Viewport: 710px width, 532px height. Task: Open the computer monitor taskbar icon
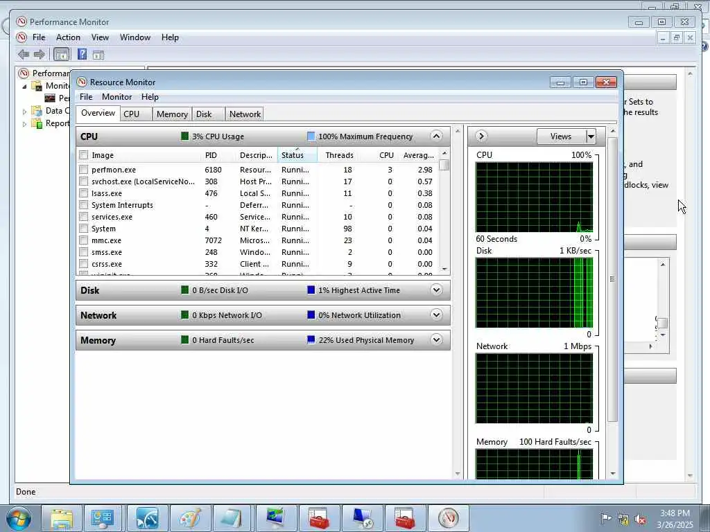coord(276,518)
